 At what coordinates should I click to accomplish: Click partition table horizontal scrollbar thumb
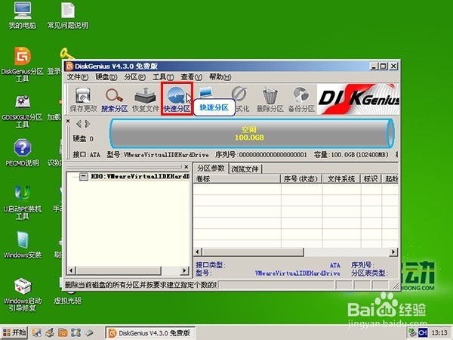pos(253,252)
